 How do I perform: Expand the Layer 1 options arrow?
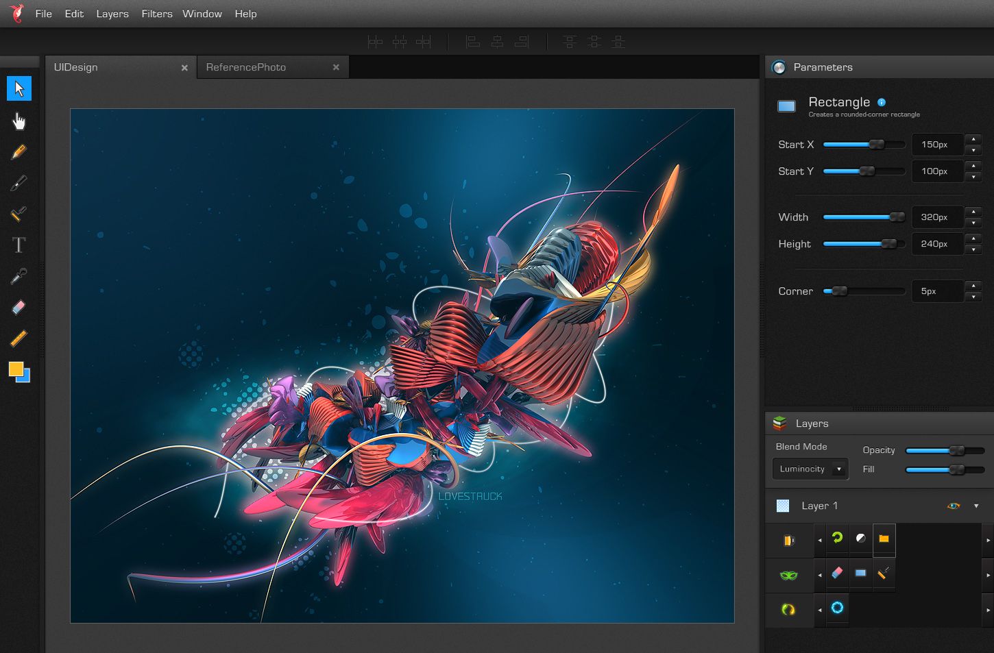[x=976, y=506]
